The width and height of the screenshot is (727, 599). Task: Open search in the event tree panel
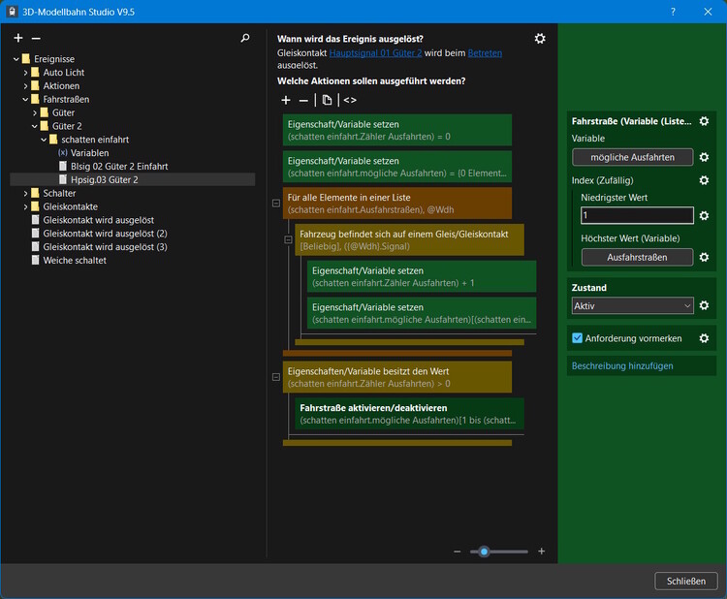pos(245,38)
